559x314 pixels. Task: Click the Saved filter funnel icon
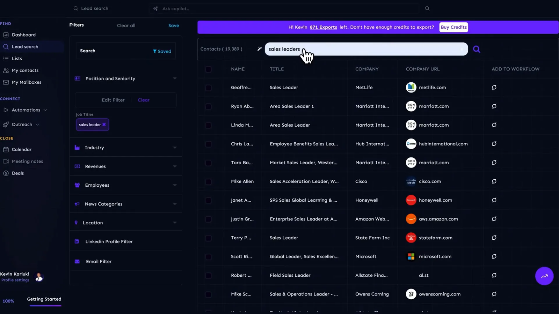tap(155, 51)
